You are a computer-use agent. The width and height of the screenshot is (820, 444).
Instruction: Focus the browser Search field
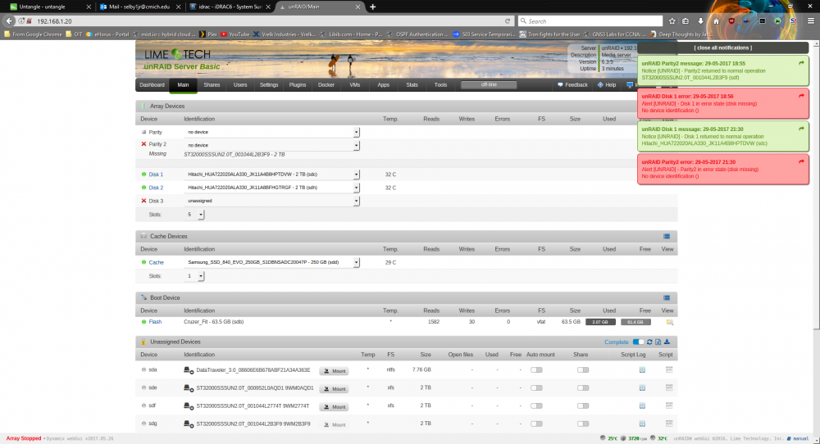click(590, 21)
